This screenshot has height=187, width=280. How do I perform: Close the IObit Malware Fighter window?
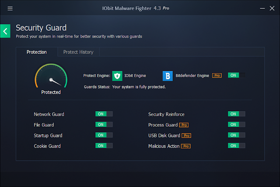272,8
